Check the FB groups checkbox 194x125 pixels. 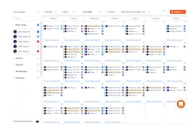point(38,78)
